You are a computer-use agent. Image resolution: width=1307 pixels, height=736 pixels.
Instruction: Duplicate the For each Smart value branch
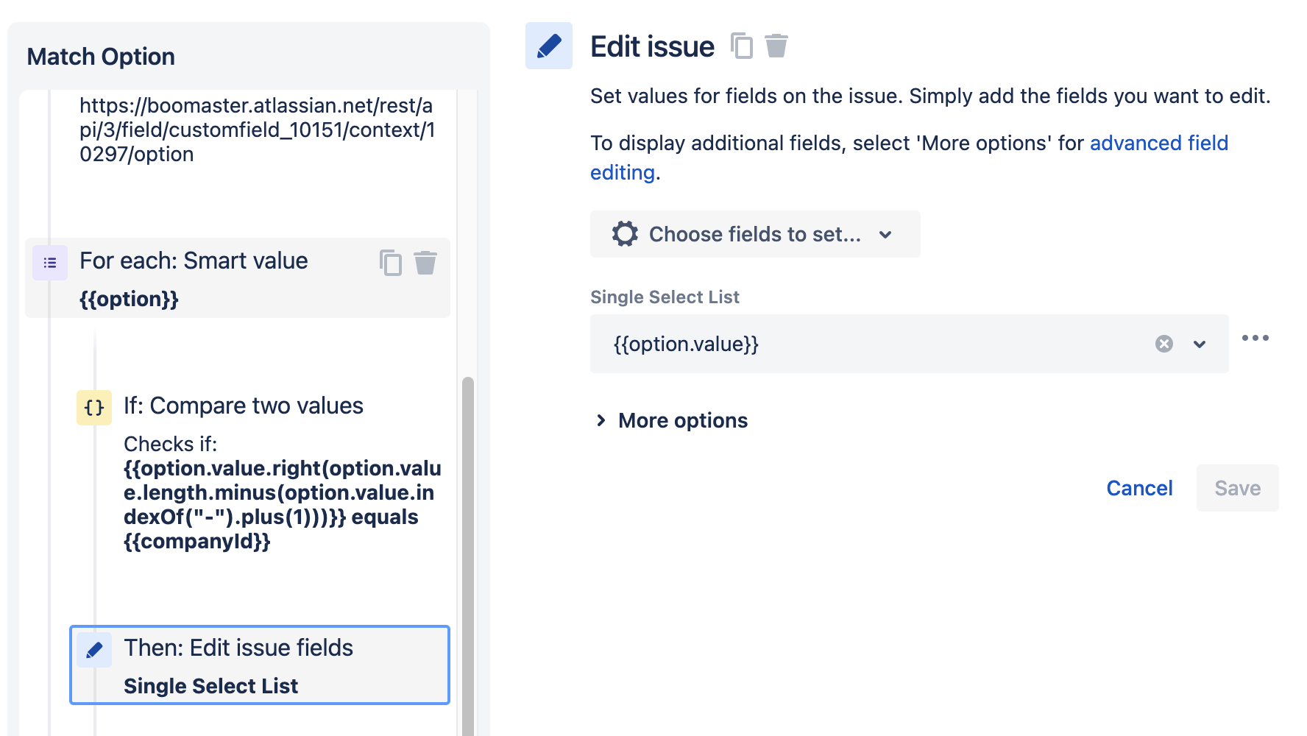pyautogui.click(x=389, y=263)
